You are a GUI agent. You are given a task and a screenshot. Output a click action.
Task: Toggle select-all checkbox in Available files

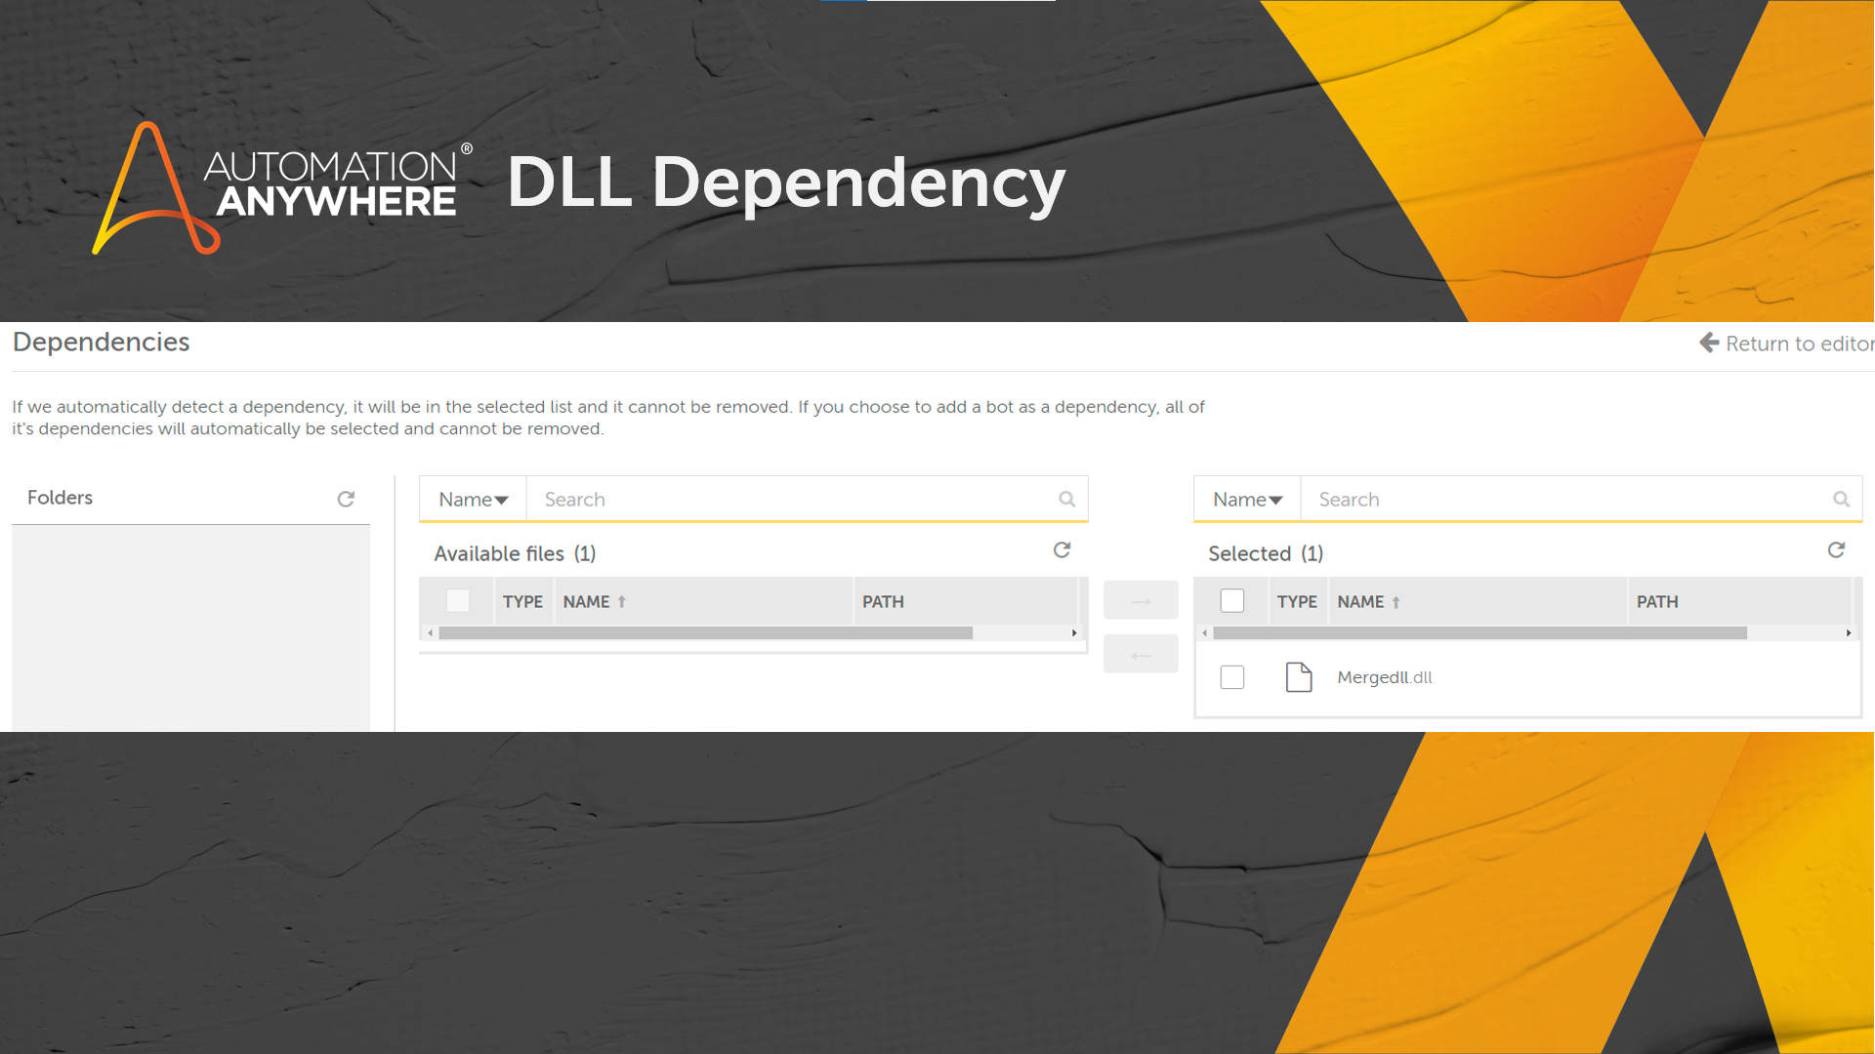(457, 601)
